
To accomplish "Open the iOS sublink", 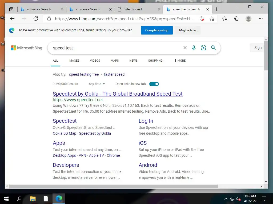I will tap(143, 143).
